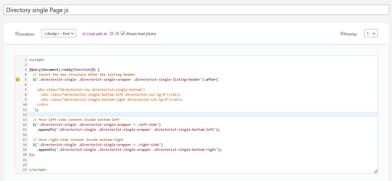392x181 pixels.
Task: Click the closing </script> tag on line 23
Action: (38, 170)
